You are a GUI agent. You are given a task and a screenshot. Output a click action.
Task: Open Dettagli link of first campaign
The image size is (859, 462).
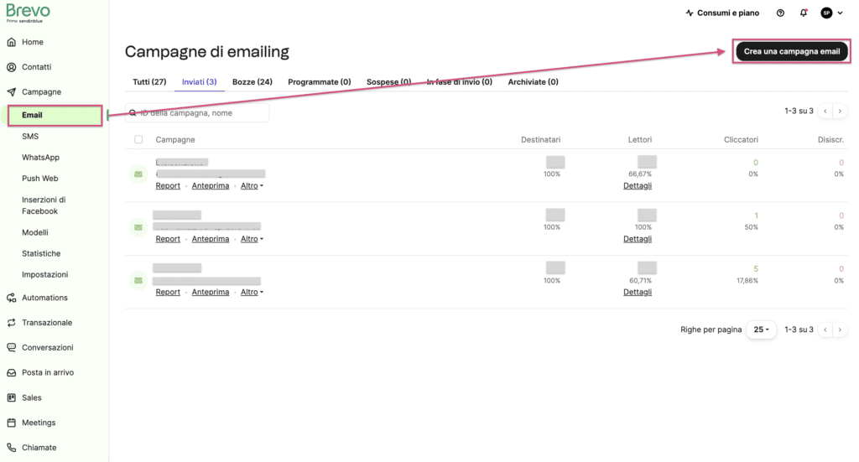coord(638,185)
